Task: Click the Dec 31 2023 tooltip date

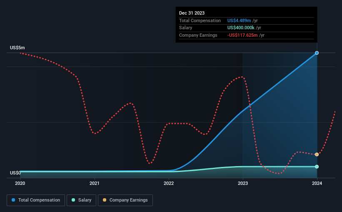Action: pos(192,13)
